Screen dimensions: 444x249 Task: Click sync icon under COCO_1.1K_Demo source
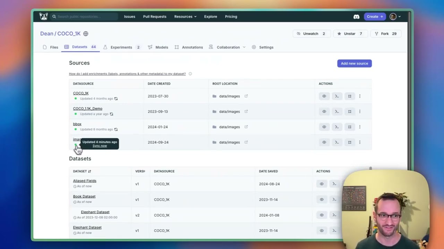point(111,114)
